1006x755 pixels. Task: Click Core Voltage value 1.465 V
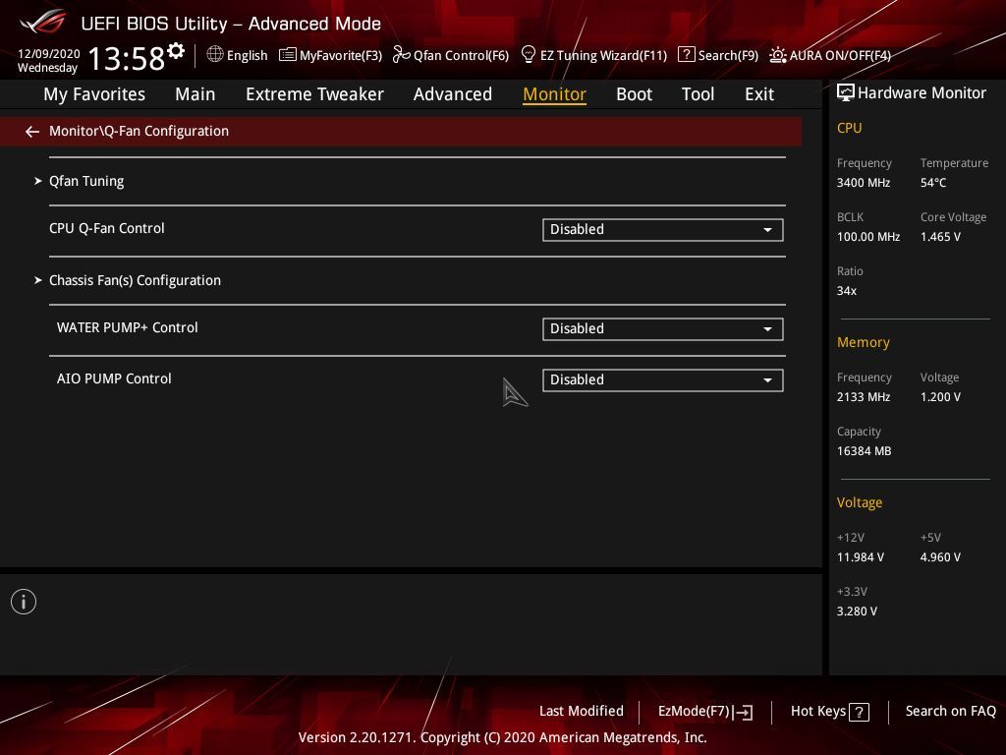940,237
